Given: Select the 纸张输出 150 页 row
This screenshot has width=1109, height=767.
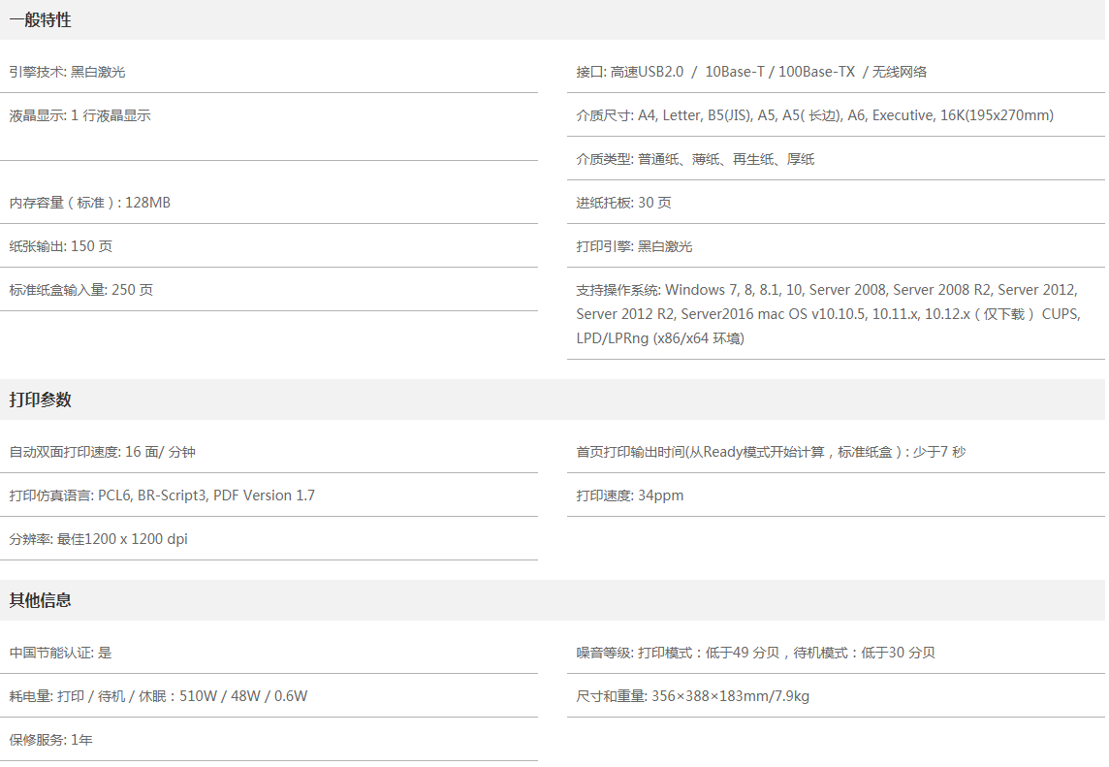Looking at the screenshot, I should 61,246.
